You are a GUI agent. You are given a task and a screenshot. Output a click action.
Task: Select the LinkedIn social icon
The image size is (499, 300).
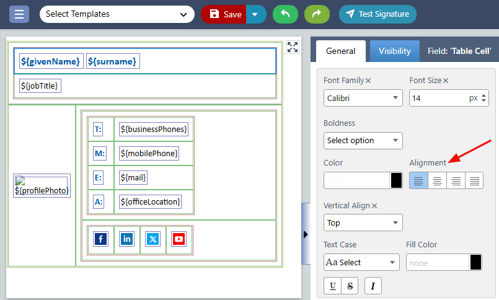click(126, 239)
